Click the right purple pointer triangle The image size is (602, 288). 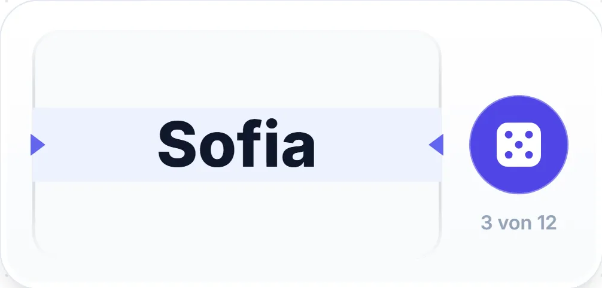pos(436,145)
